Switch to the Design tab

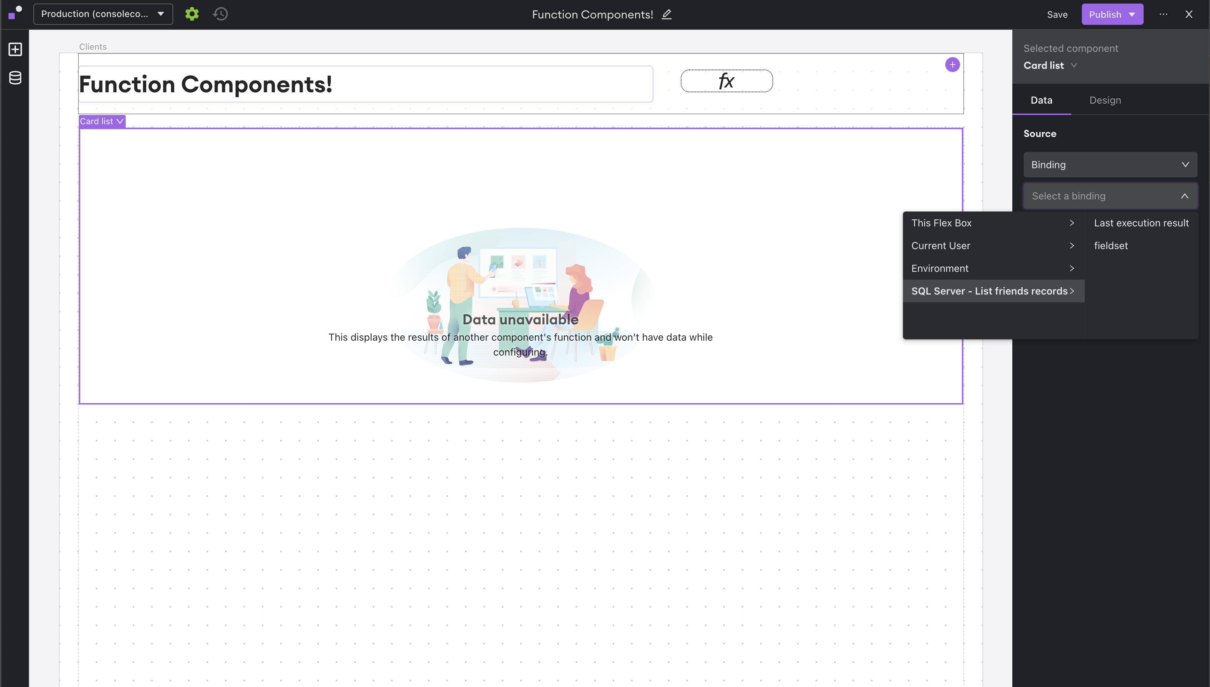[x=1105, y=100]
